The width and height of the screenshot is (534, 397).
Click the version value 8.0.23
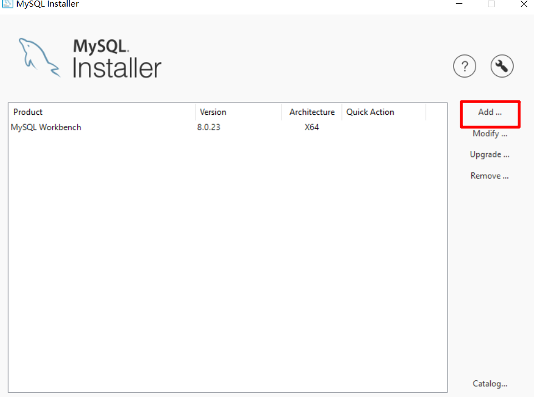click(209, 127)
